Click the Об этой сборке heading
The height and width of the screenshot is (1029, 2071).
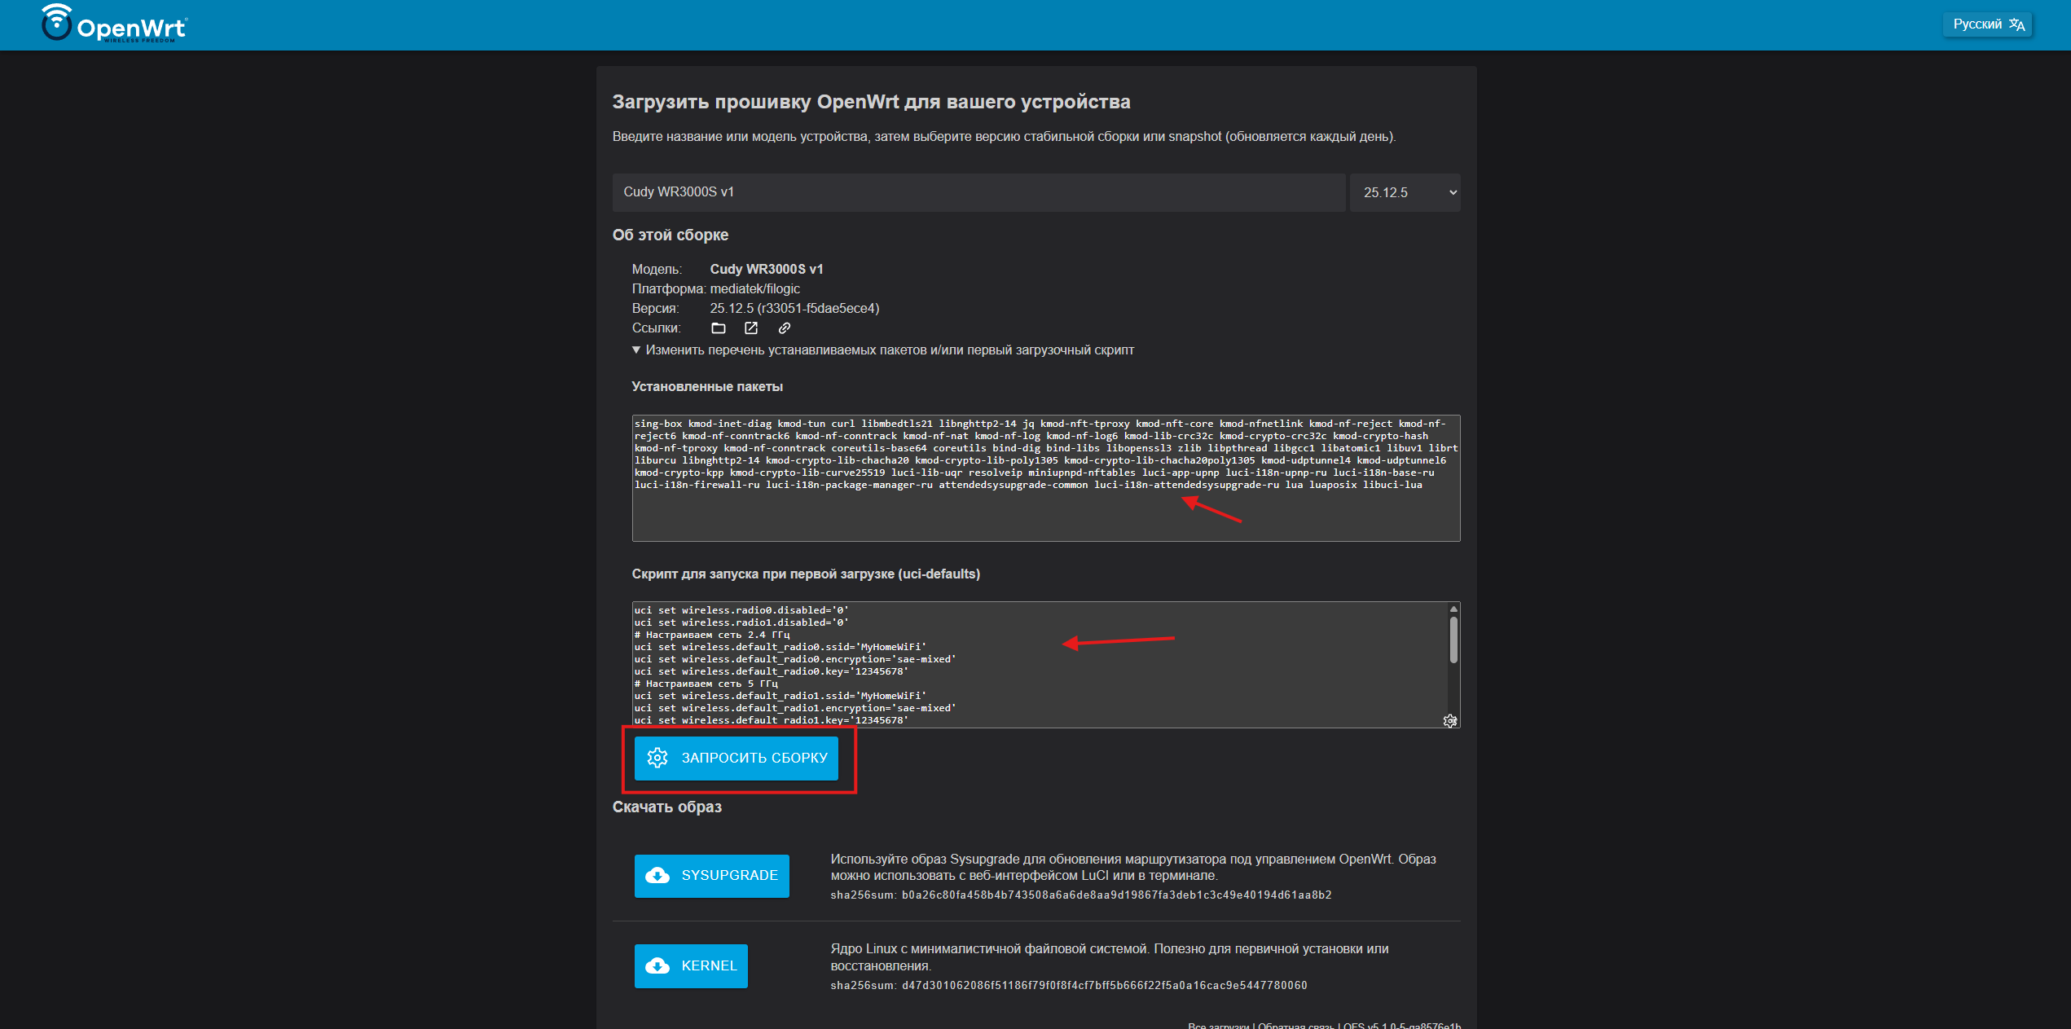pyautogui.click(x=671, y=235)
